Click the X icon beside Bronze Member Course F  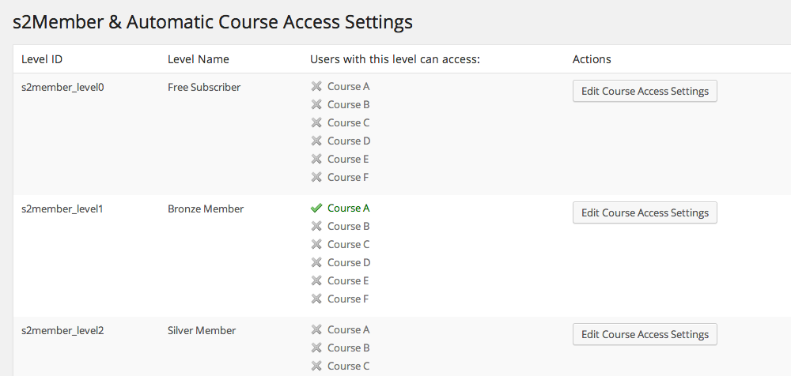click(x=316, y=299)
